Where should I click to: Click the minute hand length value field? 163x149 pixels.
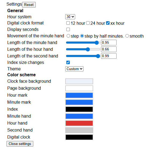pyautogui.click(x=109, y=42)
